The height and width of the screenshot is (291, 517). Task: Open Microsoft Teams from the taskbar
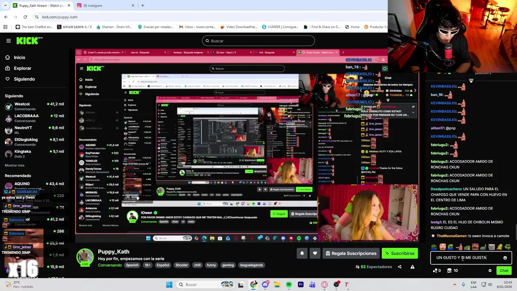(312, 285)
